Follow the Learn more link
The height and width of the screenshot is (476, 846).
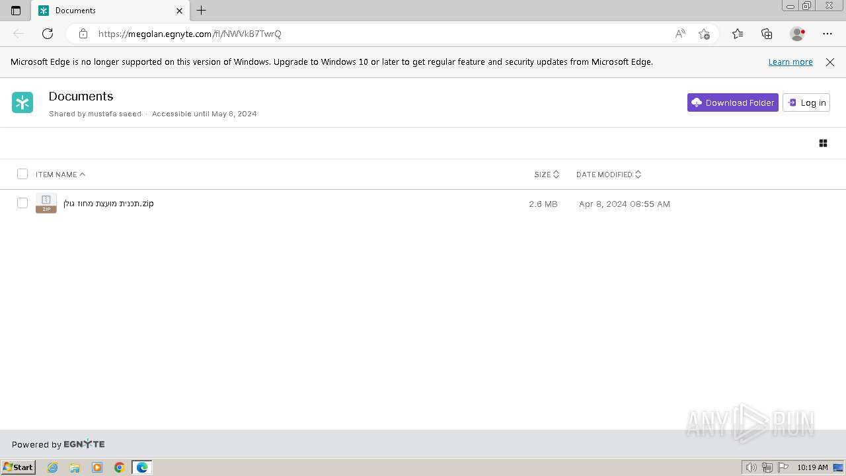tap(790, 62)
